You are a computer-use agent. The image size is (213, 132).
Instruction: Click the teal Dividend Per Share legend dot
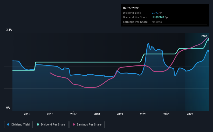click(38, 124)
